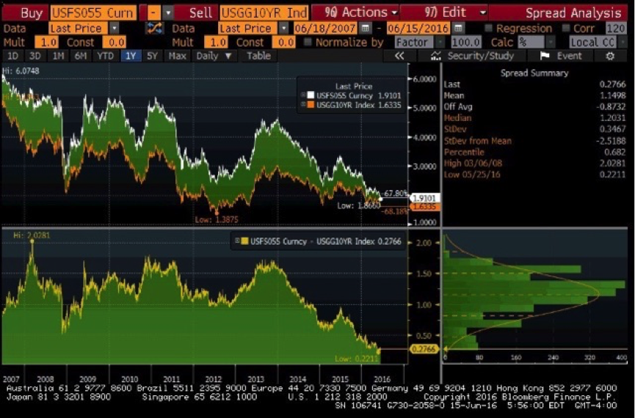
Task: Click the Low 05/25/16 summary row
Action: pyautogui.click(x=534, y=175)
